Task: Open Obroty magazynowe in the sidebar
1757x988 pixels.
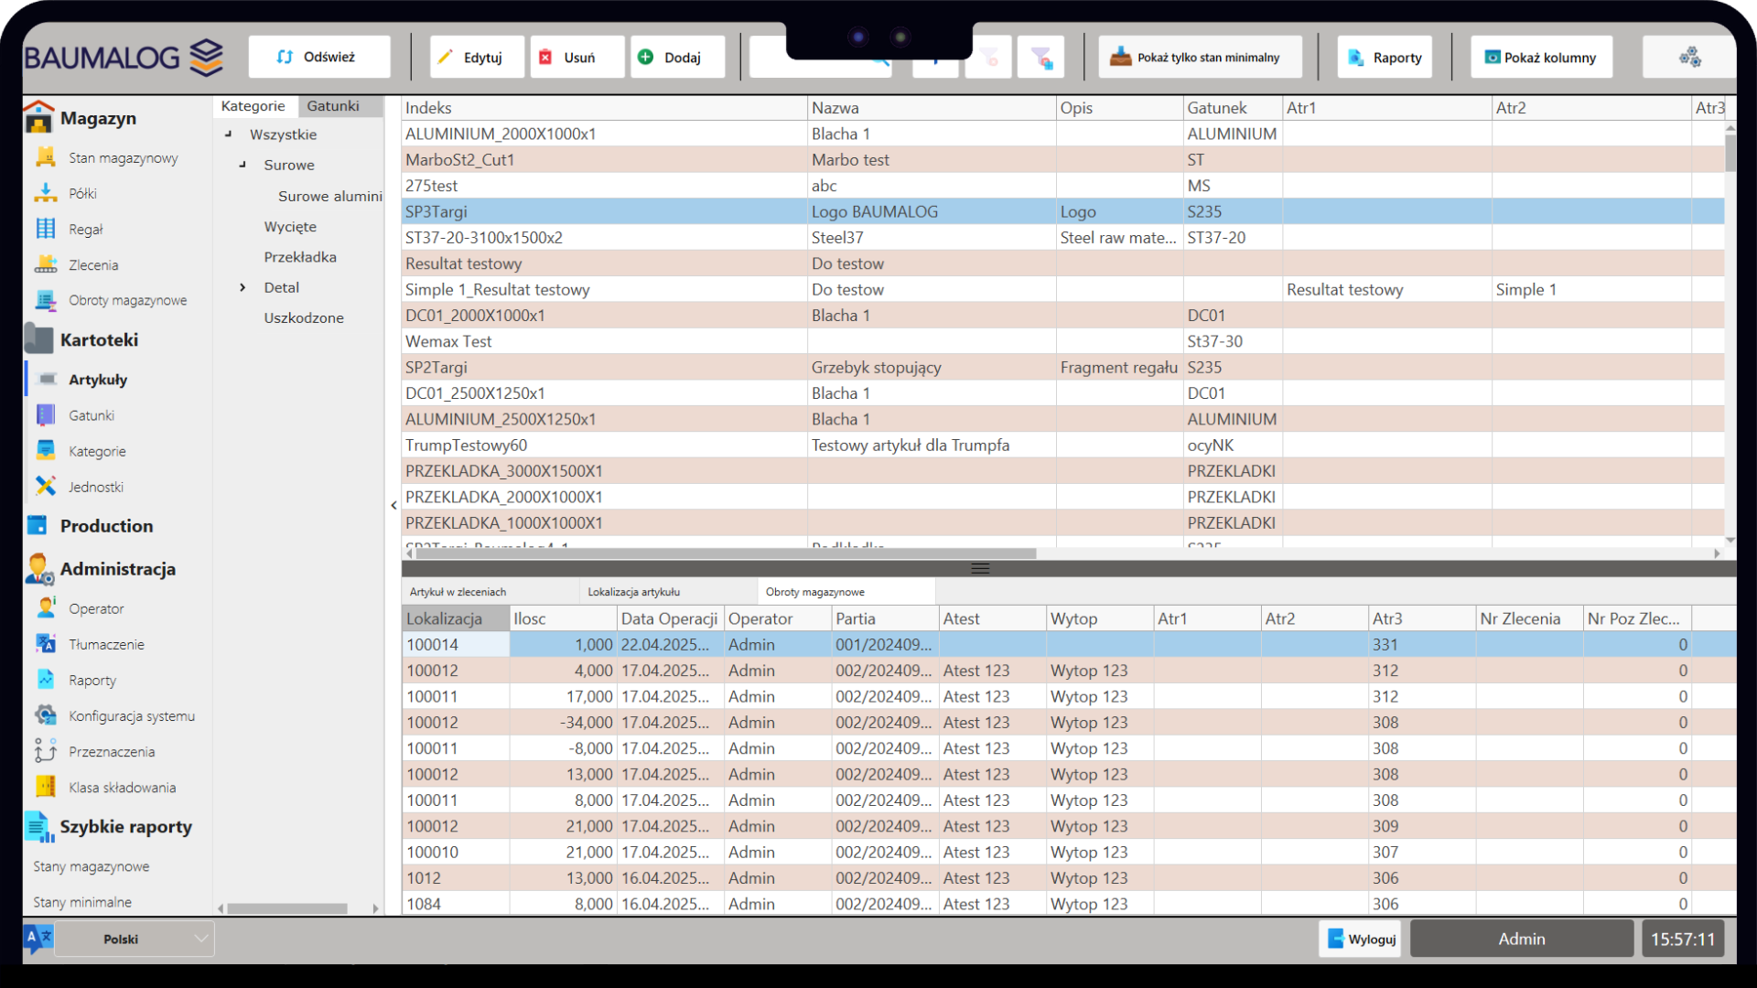Action: coord(127,300)
